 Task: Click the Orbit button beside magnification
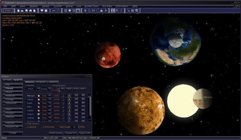click(76, 89)
